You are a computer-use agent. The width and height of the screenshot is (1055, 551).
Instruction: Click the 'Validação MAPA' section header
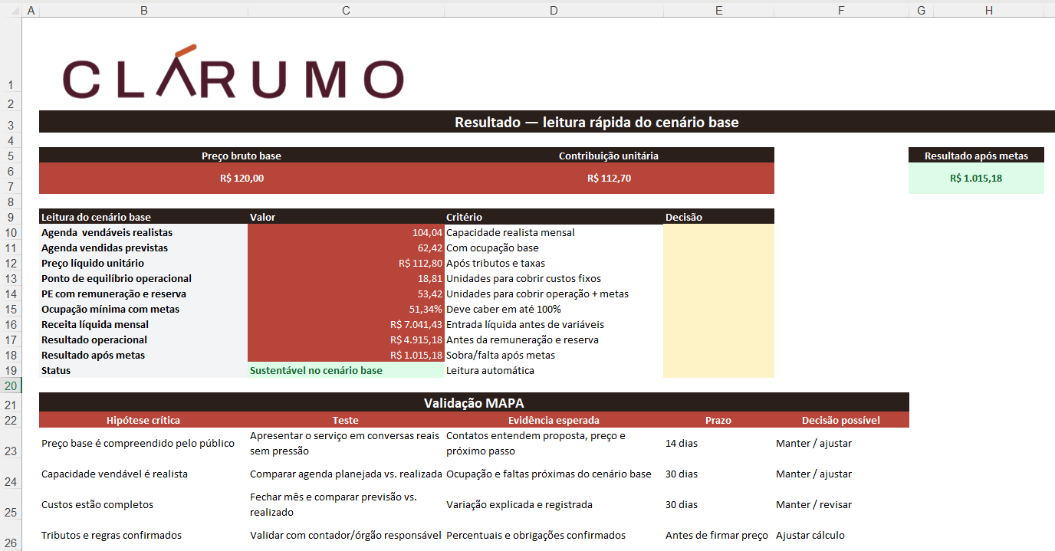tap(474, 402)
